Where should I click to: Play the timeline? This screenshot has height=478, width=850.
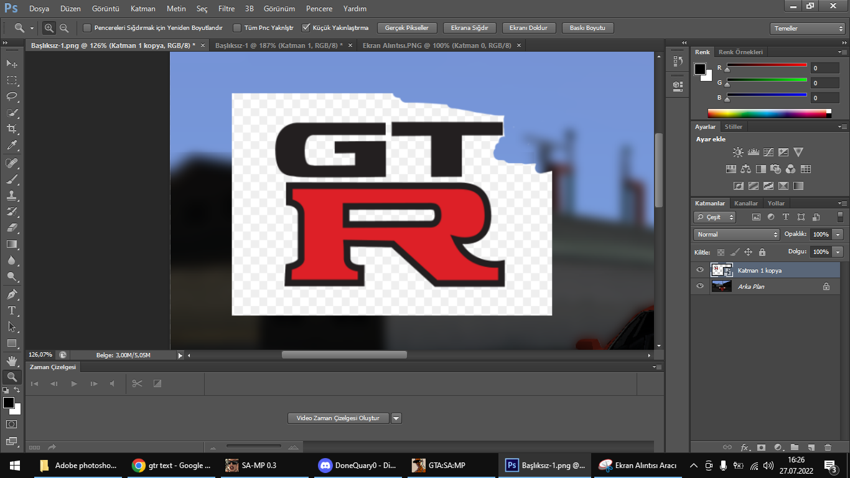[x=74, y=383]
